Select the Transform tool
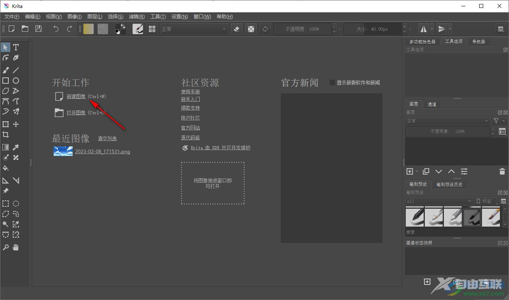Viewport: 509px width, 300px height. (6, 124)
